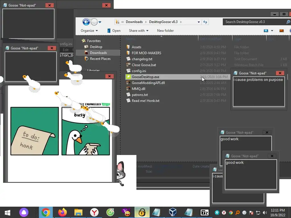Refresh the folder with the refresh icon

pyautogui.click(x=205, y=22)
